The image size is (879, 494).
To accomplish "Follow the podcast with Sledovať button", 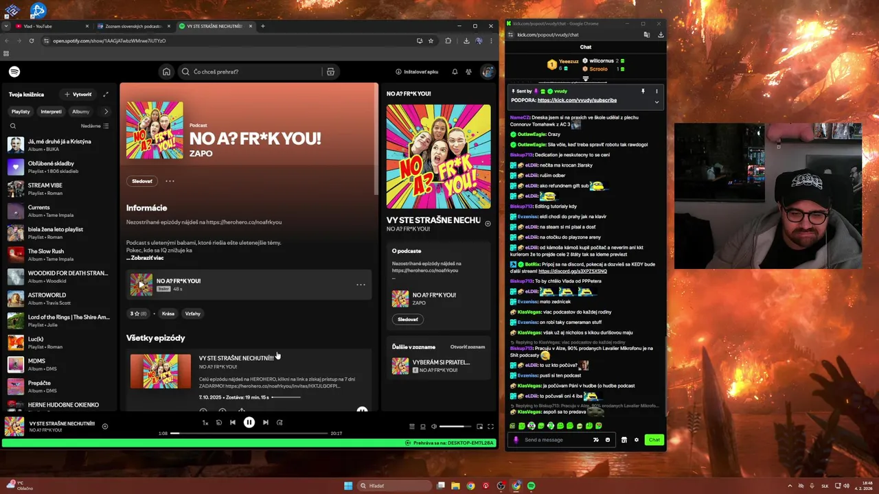I will 142,181.
